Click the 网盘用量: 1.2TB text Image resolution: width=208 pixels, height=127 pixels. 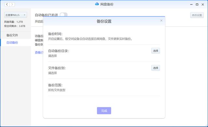pos(14,22)
